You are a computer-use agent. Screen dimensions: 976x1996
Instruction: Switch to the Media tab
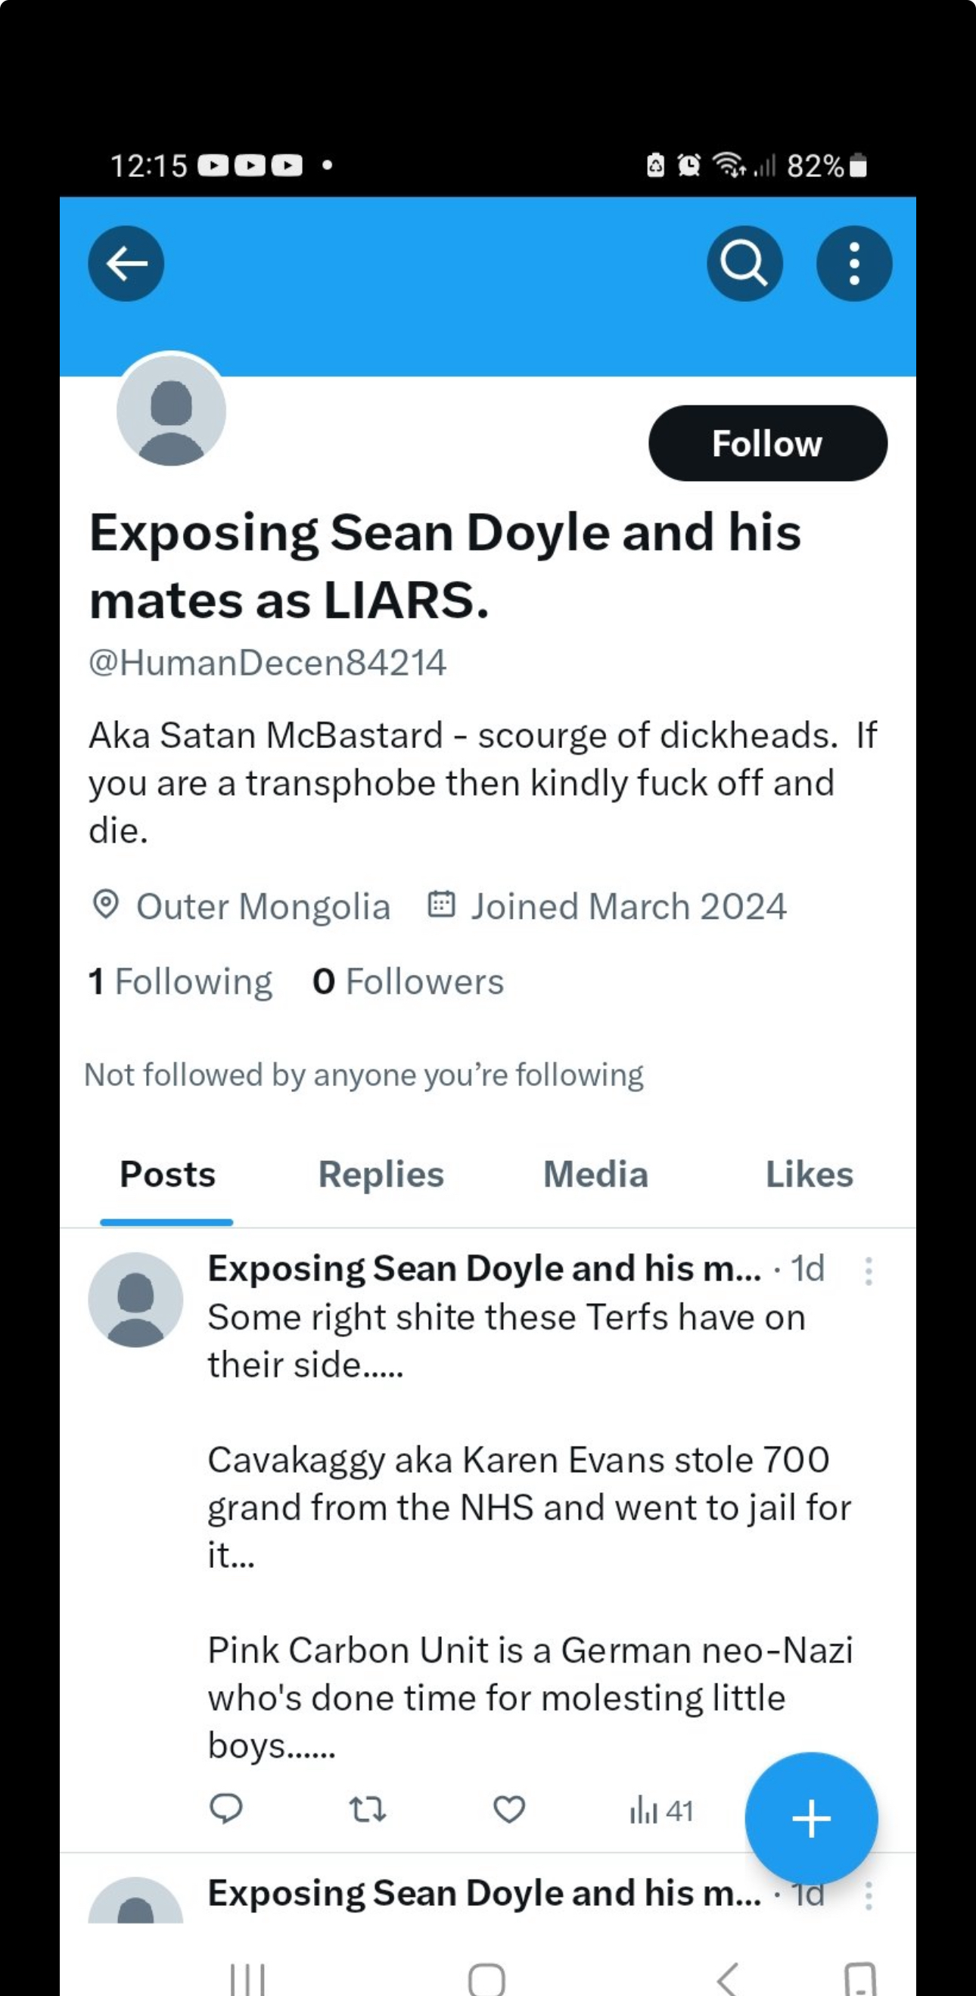tap(595, 1175)
